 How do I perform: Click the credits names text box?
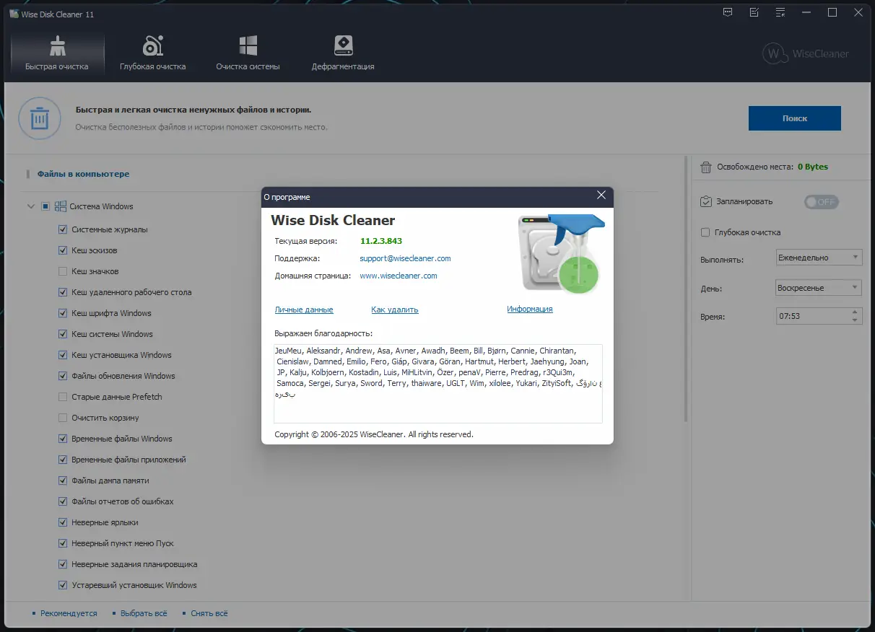coord(438,383)
